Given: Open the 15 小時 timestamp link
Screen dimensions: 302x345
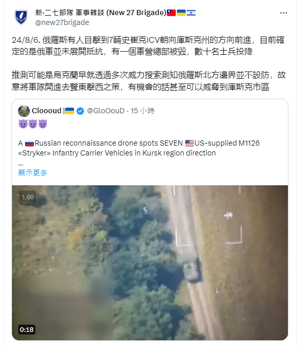Looking at the screenshot, I should tap(142, 111).
